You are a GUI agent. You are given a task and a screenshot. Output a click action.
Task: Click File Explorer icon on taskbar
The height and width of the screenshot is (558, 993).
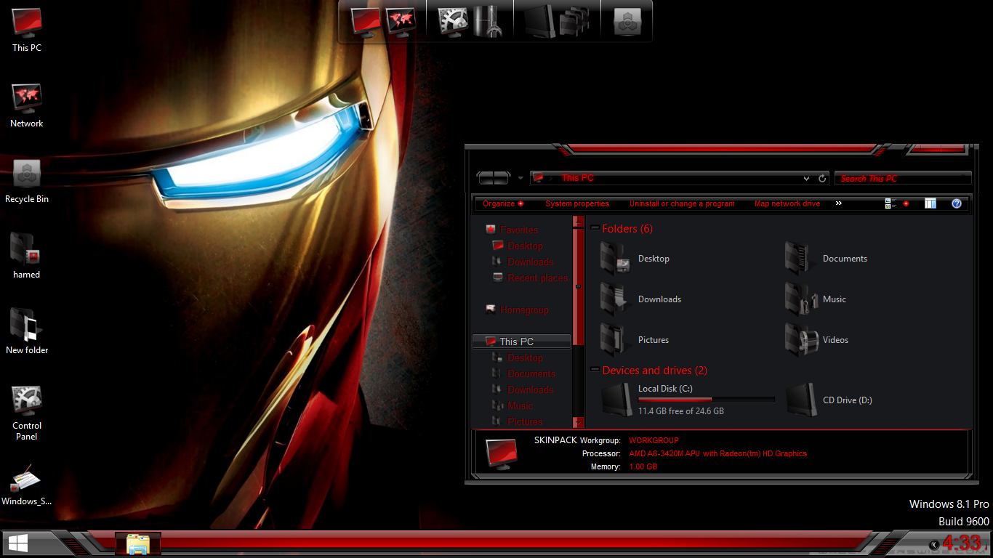[138, 543]
